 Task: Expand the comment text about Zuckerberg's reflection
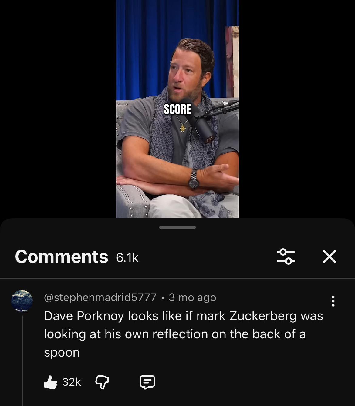183,334
